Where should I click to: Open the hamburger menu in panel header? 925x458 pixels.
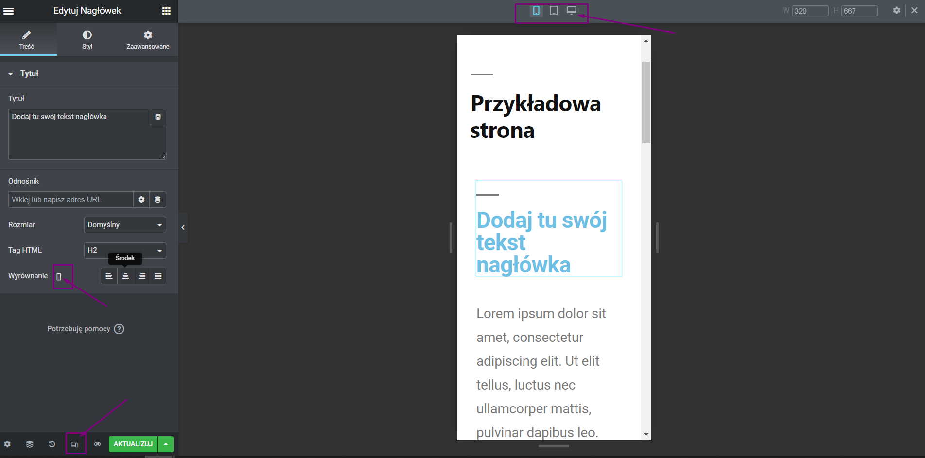tap(8, 11)
